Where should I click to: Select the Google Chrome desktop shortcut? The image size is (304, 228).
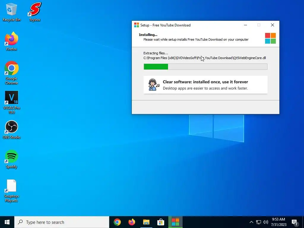pos(12,73)
